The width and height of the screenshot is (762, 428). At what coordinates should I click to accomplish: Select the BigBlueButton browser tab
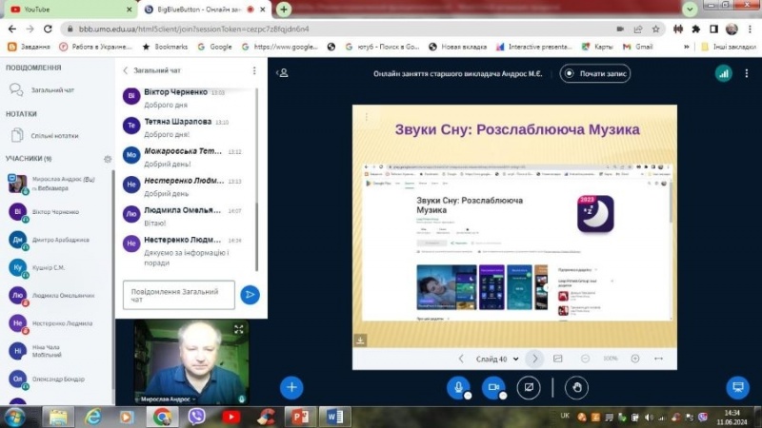point(205,10)
